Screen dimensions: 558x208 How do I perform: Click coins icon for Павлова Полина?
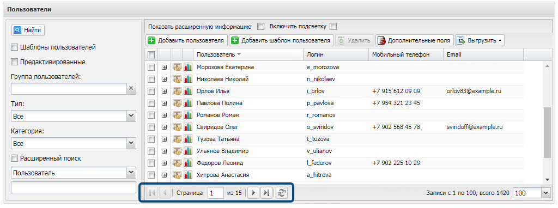[177, 103]
